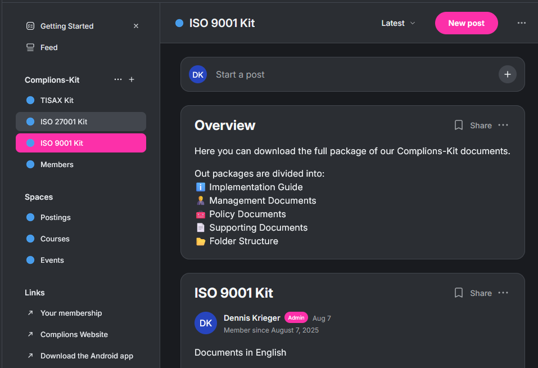
Task: Open Complions-Kit section options menu
Action: [x=118, y=80]
